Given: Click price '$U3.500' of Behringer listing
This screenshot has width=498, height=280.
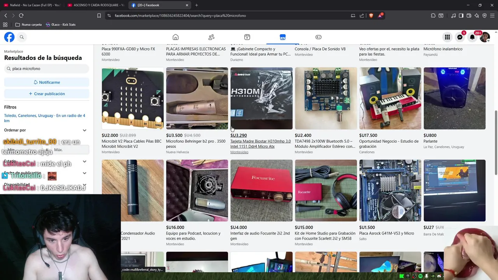Looking at the screenshot, I should coord(174,135).
